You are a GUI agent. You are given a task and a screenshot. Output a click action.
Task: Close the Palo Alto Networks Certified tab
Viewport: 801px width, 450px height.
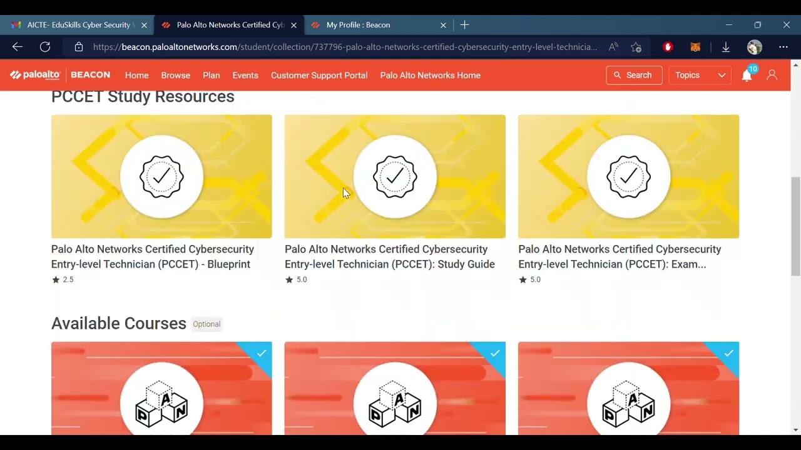click(x=293, y=25)
